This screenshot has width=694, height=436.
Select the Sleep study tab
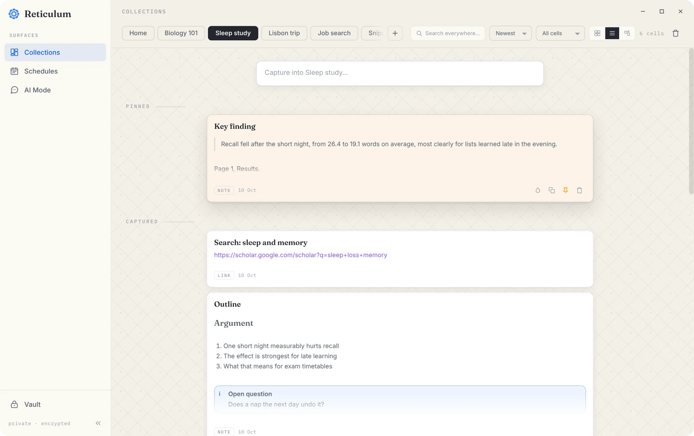[233, 33]
